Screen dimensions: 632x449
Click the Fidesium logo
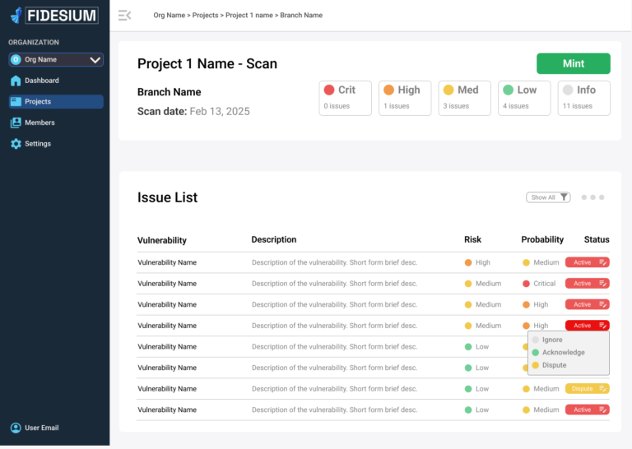click(54, 16)
